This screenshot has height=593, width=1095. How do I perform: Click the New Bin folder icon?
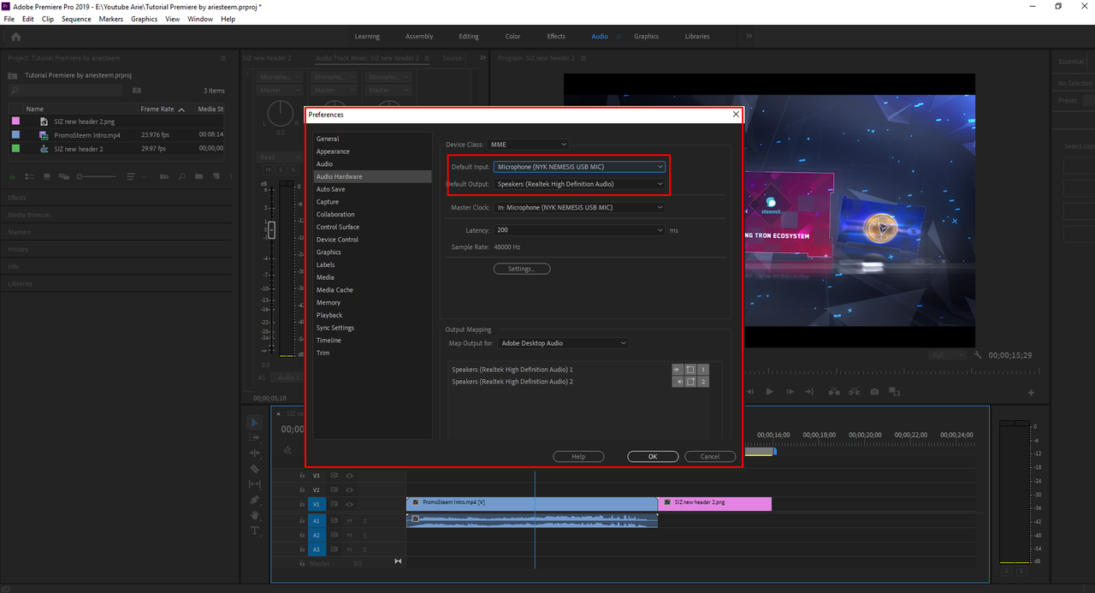point(197,176)
